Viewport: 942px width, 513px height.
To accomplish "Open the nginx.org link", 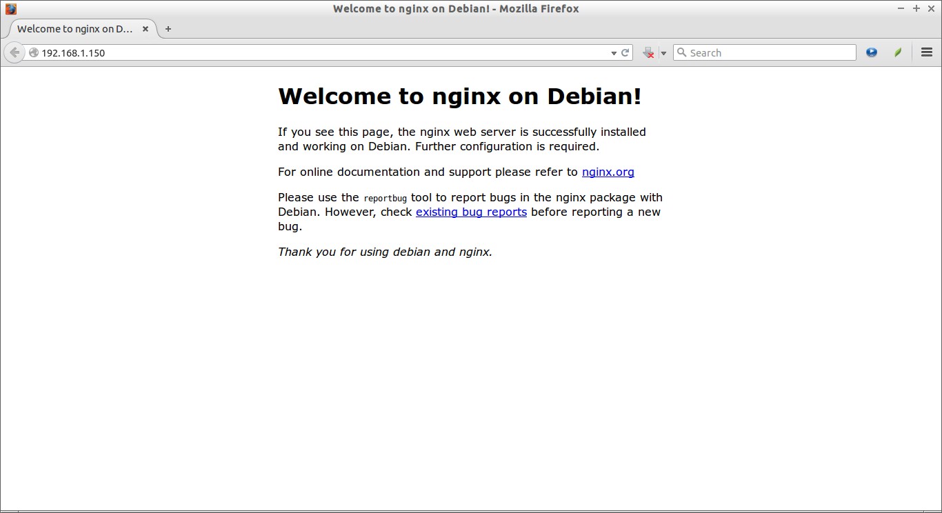I will tap(608, 172).
